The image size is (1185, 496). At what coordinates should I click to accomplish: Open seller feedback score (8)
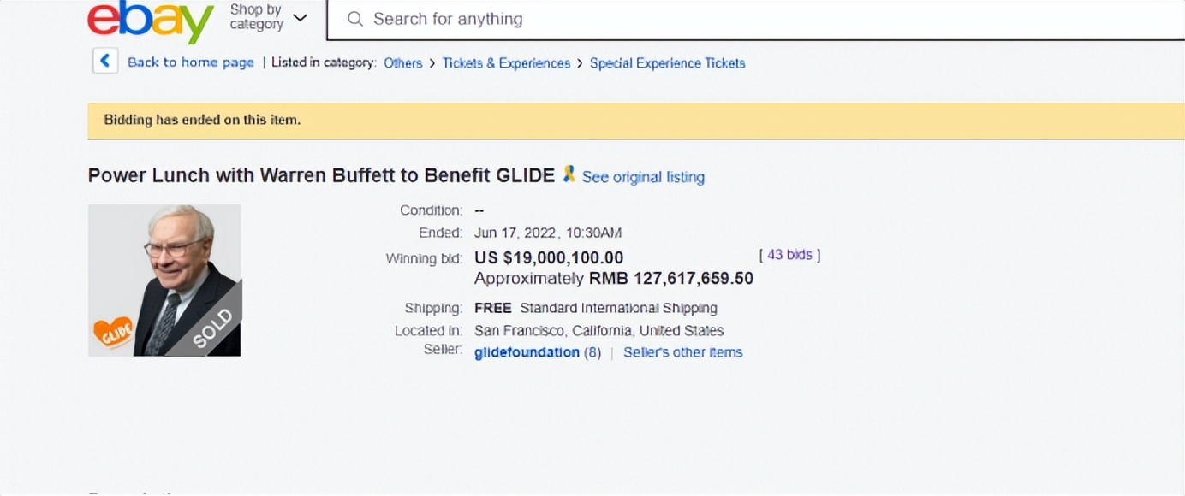click(x=592, y=352)
